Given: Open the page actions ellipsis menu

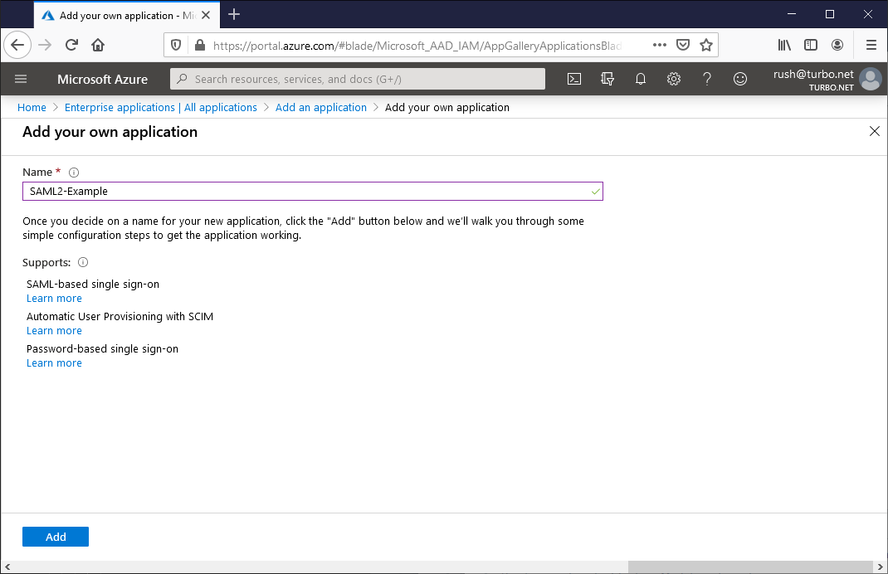Looking at the screenshot, I should click(659, 45).
